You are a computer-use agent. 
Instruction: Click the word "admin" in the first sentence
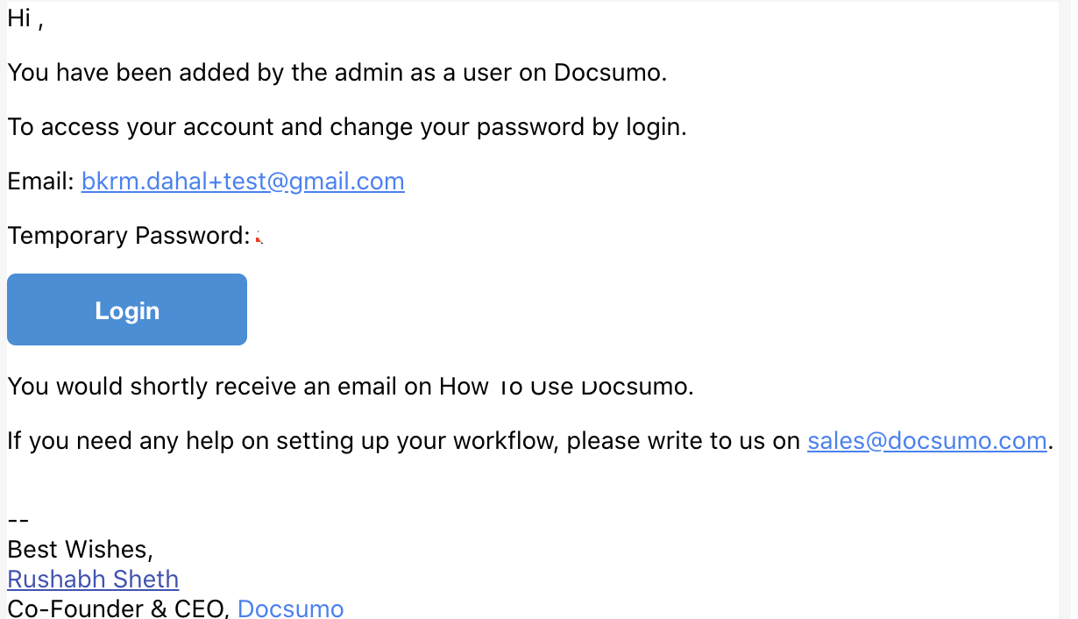tap(369, 73)
